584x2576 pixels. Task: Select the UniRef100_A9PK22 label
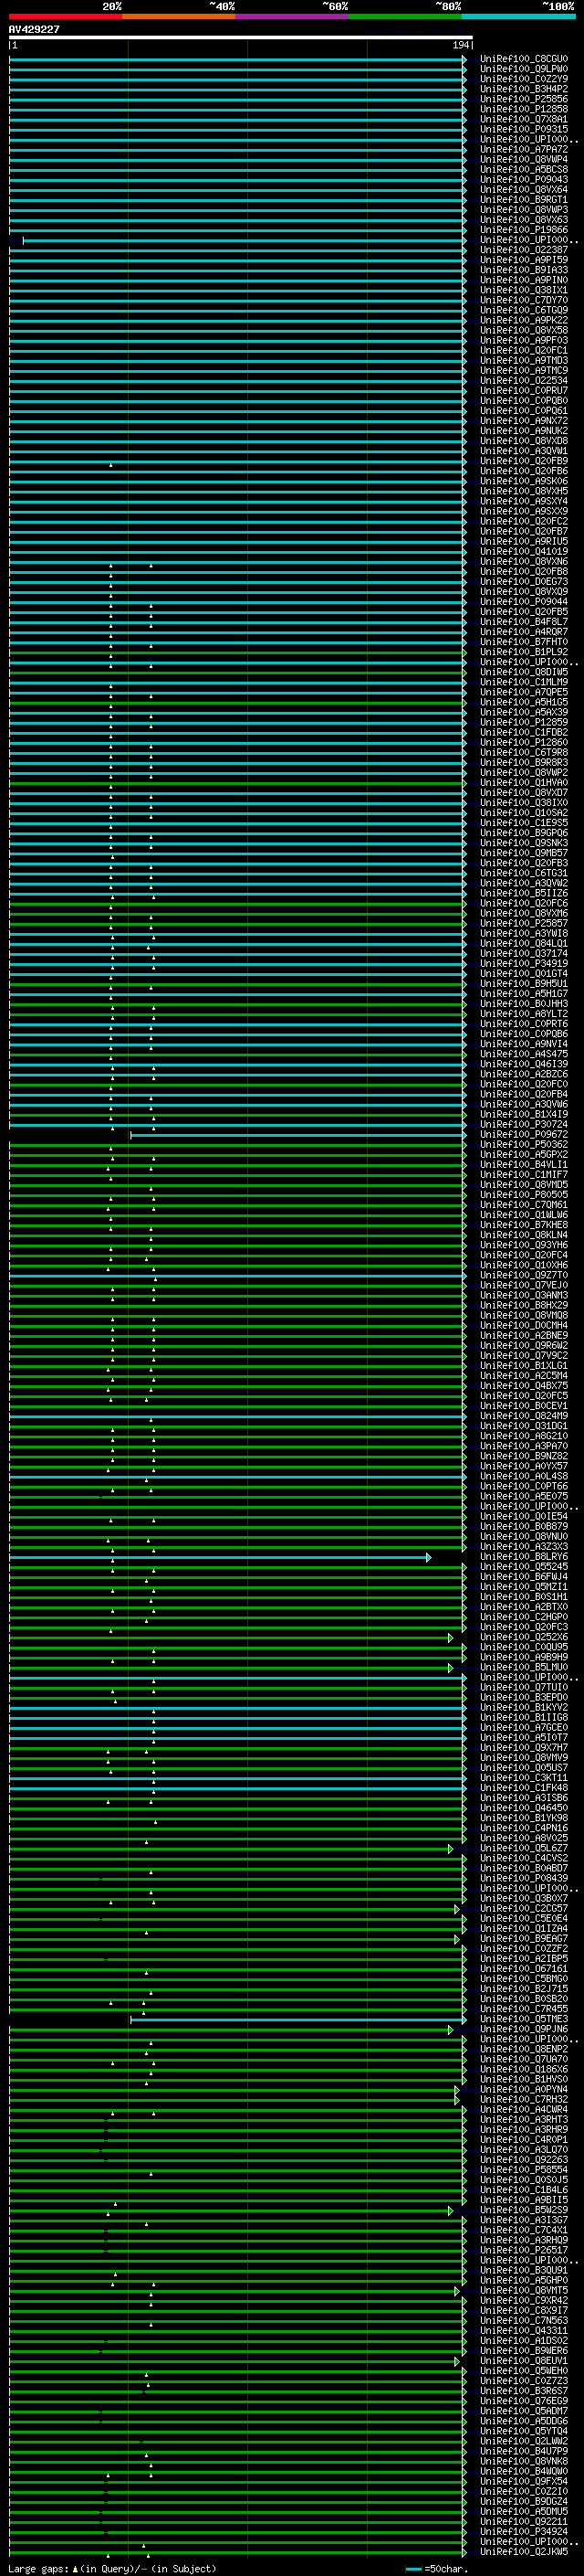pyautogui.click(x=523, y=320)
